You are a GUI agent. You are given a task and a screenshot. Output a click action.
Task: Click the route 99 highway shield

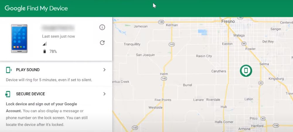[x=243, y=43]
